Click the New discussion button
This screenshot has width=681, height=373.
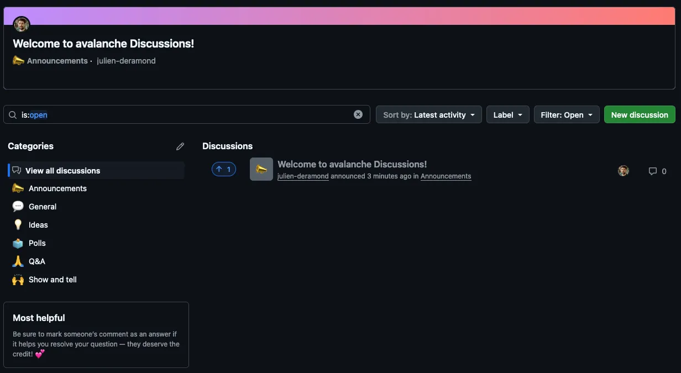pyautogui.click(x=639, y=115)
